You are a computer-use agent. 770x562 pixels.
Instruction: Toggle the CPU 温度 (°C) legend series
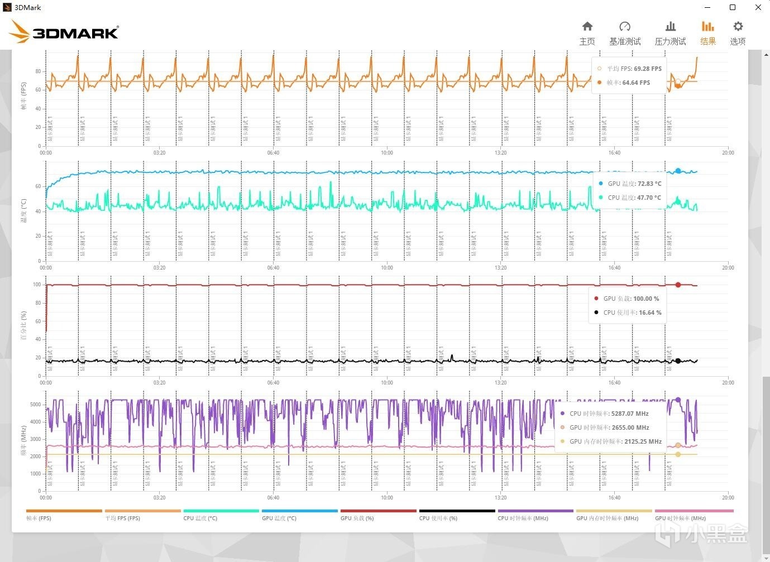[221, 515]
